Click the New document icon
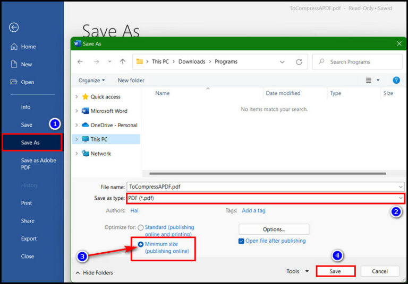 [x=14, y=64]
